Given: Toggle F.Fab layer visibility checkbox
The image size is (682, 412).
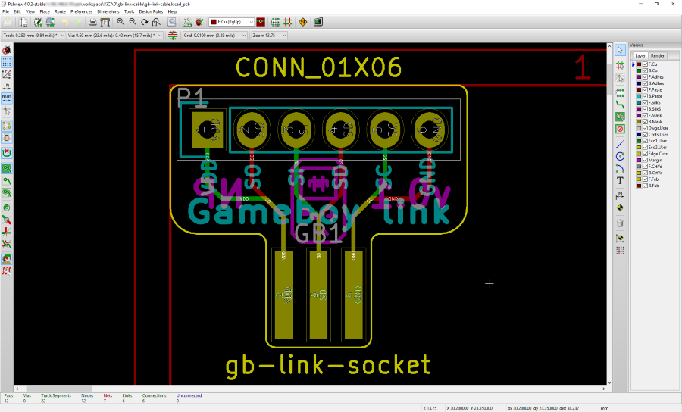Looking at the screenshot, I should point(645,179).
